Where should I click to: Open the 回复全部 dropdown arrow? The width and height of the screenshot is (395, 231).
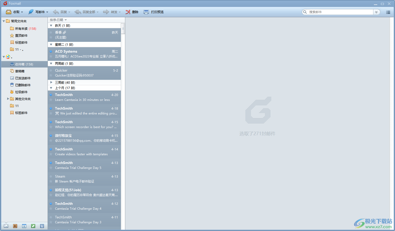tap(97, 12)
